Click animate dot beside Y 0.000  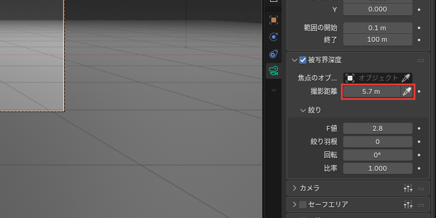click(x=419, y=10)
